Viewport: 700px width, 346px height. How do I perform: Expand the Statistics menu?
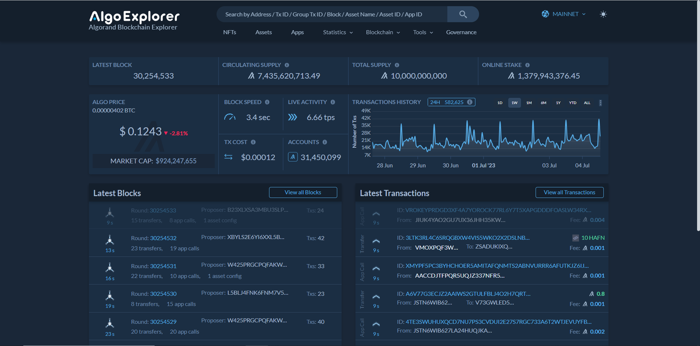pyautogui.click(x=338, y=32)
